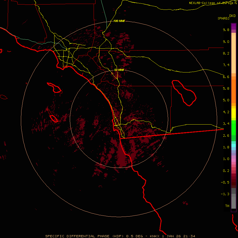Click the cyan band of the color bar
Image resolution: width=238 pixels, height=238 pixels.
[x=234, y=145]
